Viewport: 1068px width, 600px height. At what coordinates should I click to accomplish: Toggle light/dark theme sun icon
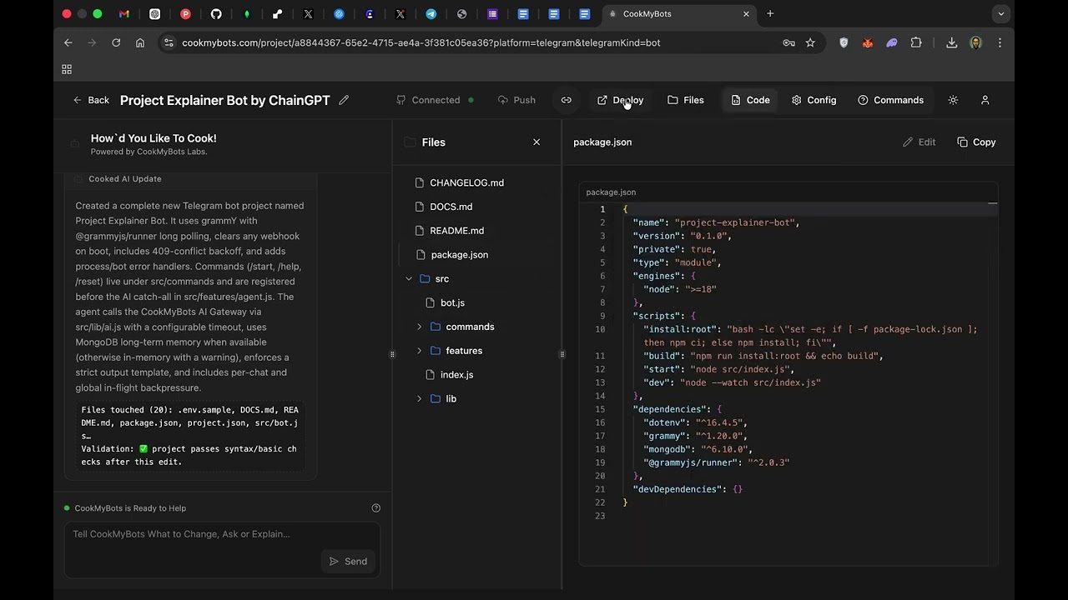tap(953, 100)
